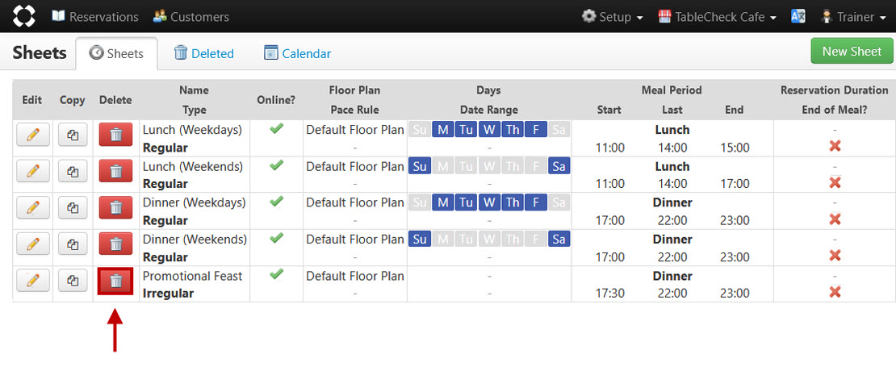Switch to the Deleted tab
The image size is (896, 371).
(204, 54)
